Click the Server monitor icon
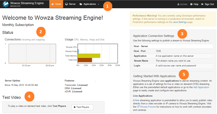The width and height of the screenshot is (217, 114). pyautogui.click(x=66, y=4)
